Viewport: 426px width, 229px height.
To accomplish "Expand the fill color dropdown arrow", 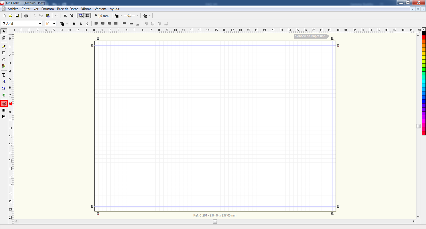I will 150,16.
